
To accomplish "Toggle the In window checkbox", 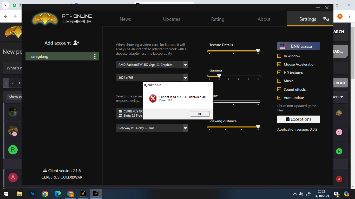I will pos(279,56).
